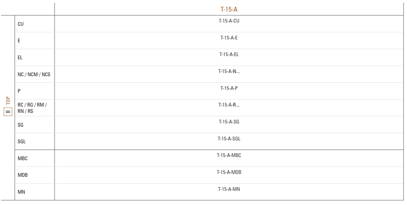Open the T-15-A-CU link
The image size is (407, 205).
tap(229, 21)
